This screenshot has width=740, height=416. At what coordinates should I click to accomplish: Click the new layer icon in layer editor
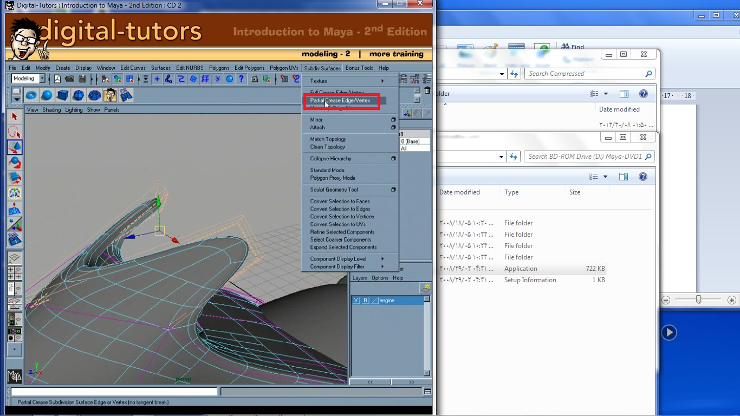click(x=426, y=288)
